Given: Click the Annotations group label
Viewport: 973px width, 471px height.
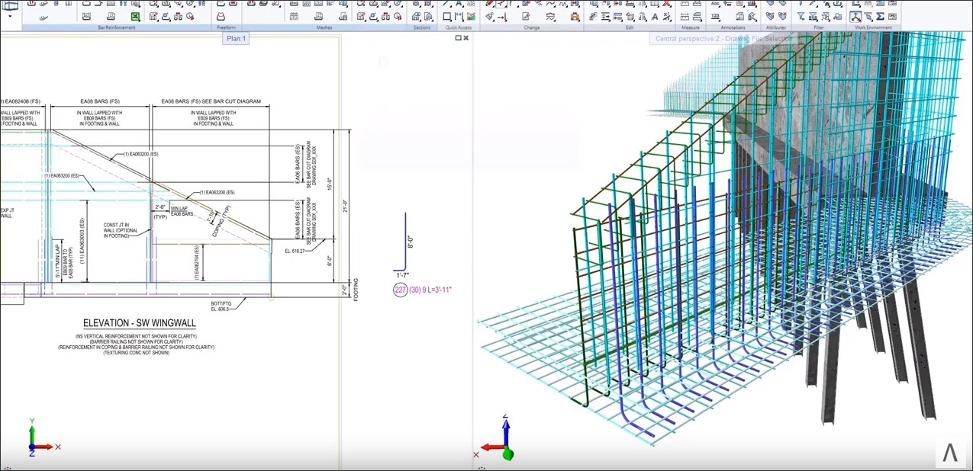Looking at the screenshot, I should click(x=733, y=27).
